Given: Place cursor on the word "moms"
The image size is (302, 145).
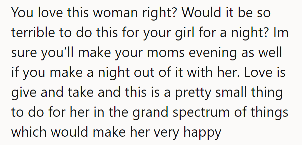Looking at the screenshot, I should click(x=161, y=53).
